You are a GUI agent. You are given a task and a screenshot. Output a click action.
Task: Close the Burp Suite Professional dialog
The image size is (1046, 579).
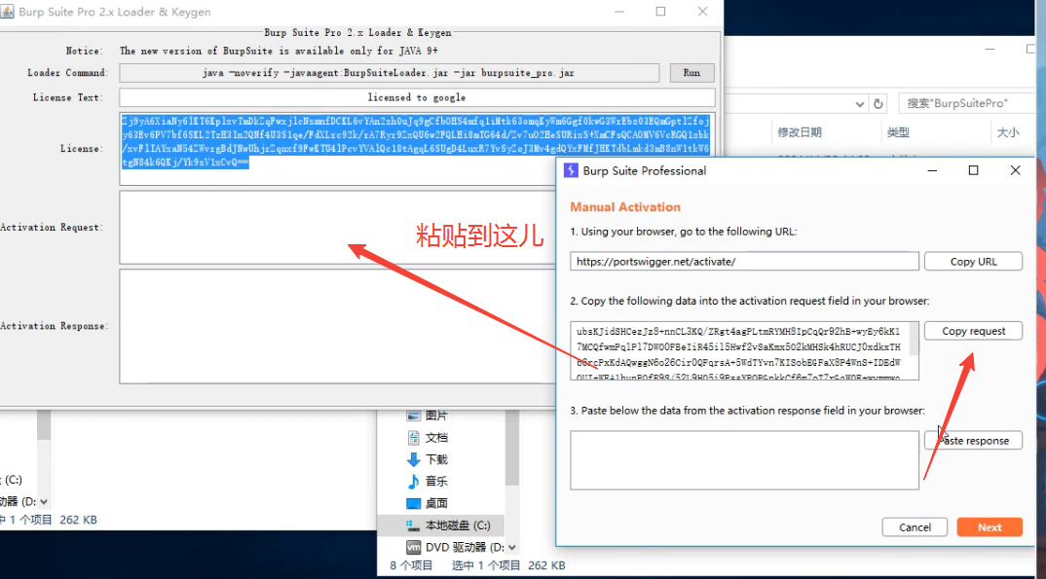(1015, 170)
